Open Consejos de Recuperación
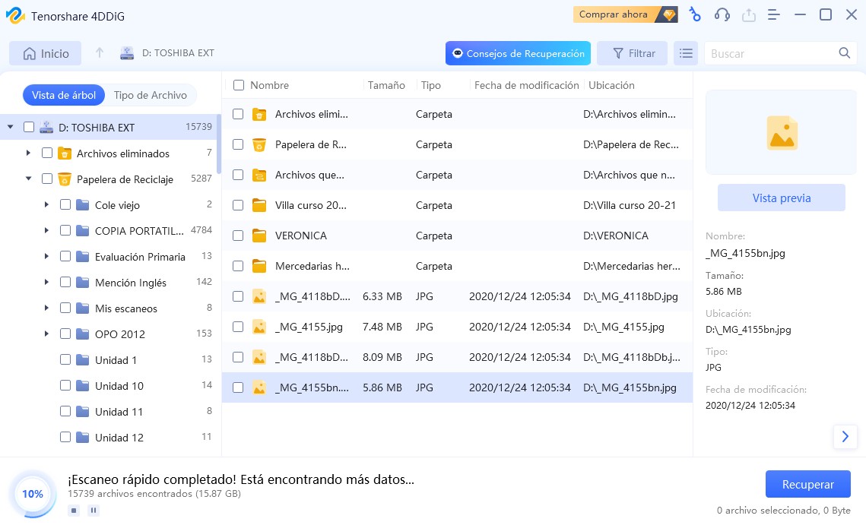The width and height of the screenshot is (866, 525). click(x=518, y=53)
